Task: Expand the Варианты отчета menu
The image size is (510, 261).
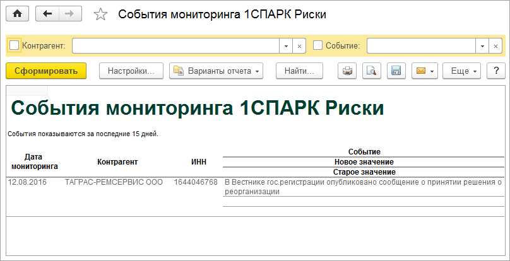Action: (216, 71)
